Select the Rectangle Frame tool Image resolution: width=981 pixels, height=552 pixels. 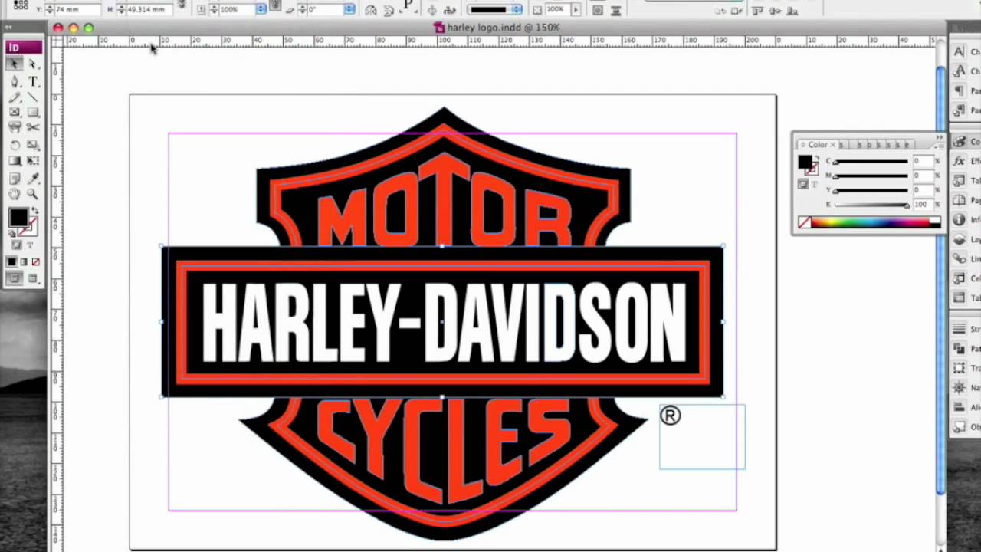[15, 113]
